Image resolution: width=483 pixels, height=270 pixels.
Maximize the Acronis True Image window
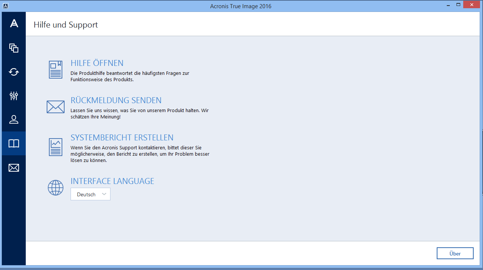point(458,5)
